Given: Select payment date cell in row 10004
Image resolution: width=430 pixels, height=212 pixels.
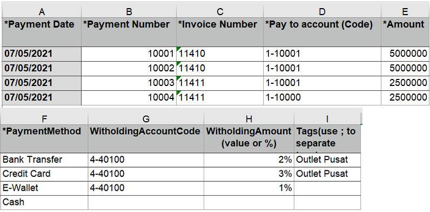Looking at the screenshot, I should pos(42,97).
